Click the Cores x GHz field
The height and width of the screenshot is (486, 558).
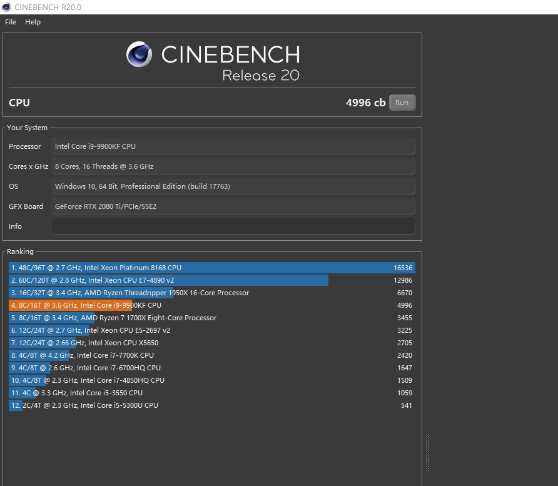tap(233, 166)
